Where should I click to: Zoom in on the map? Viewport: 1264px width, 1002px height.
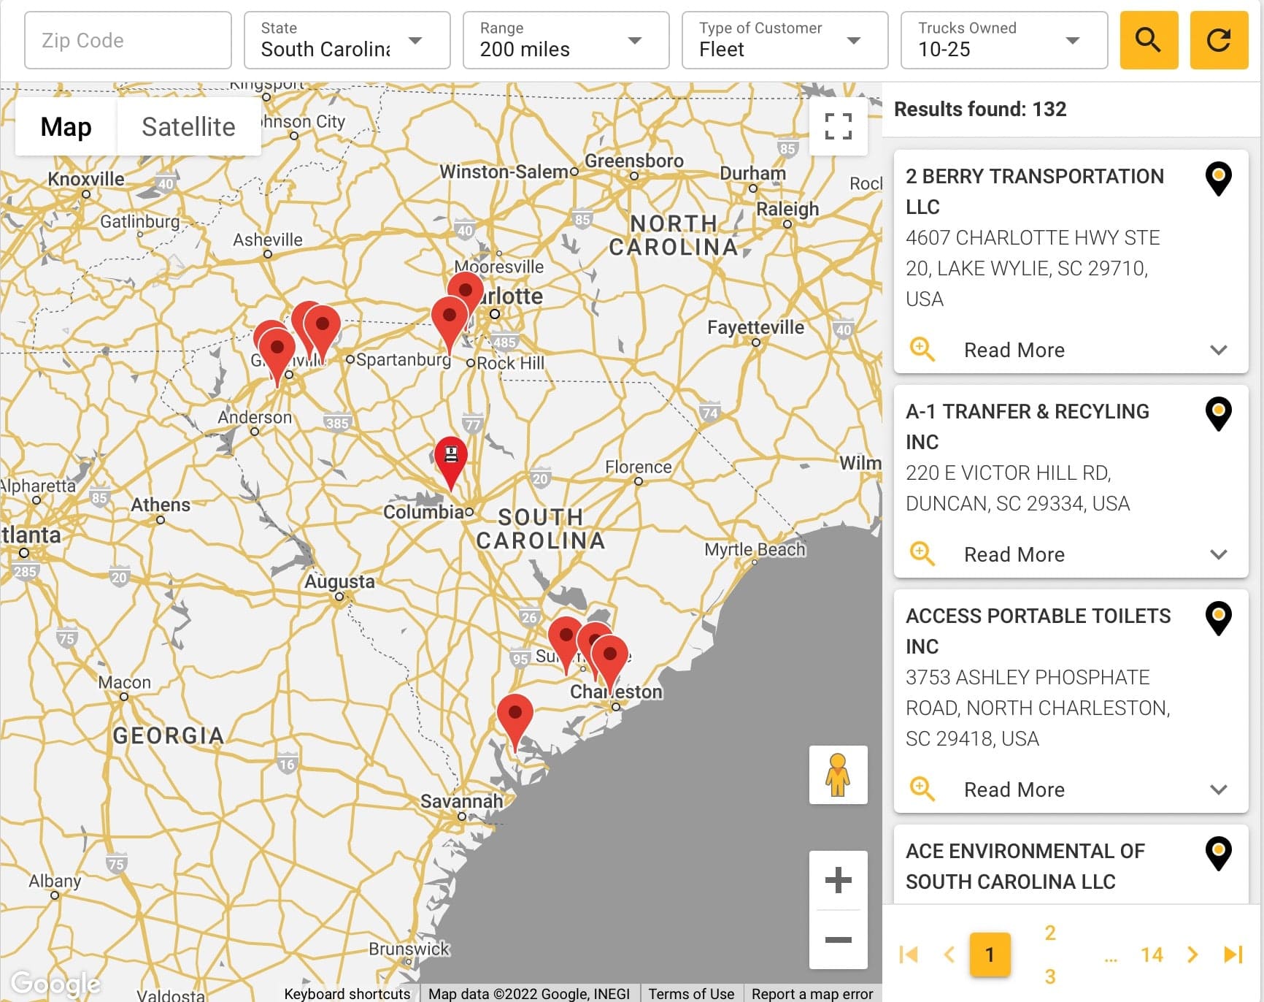tap(838, 880)
